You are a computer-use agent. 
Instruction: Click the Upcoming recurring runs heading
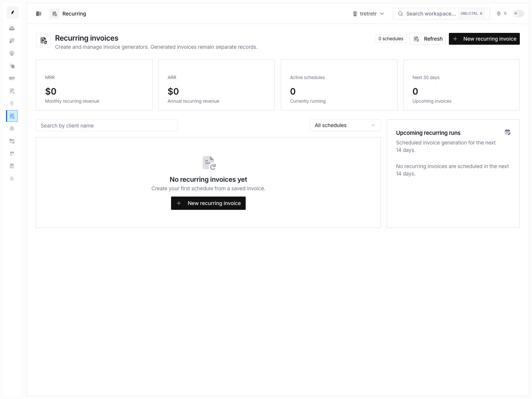(x=428, y=133)
